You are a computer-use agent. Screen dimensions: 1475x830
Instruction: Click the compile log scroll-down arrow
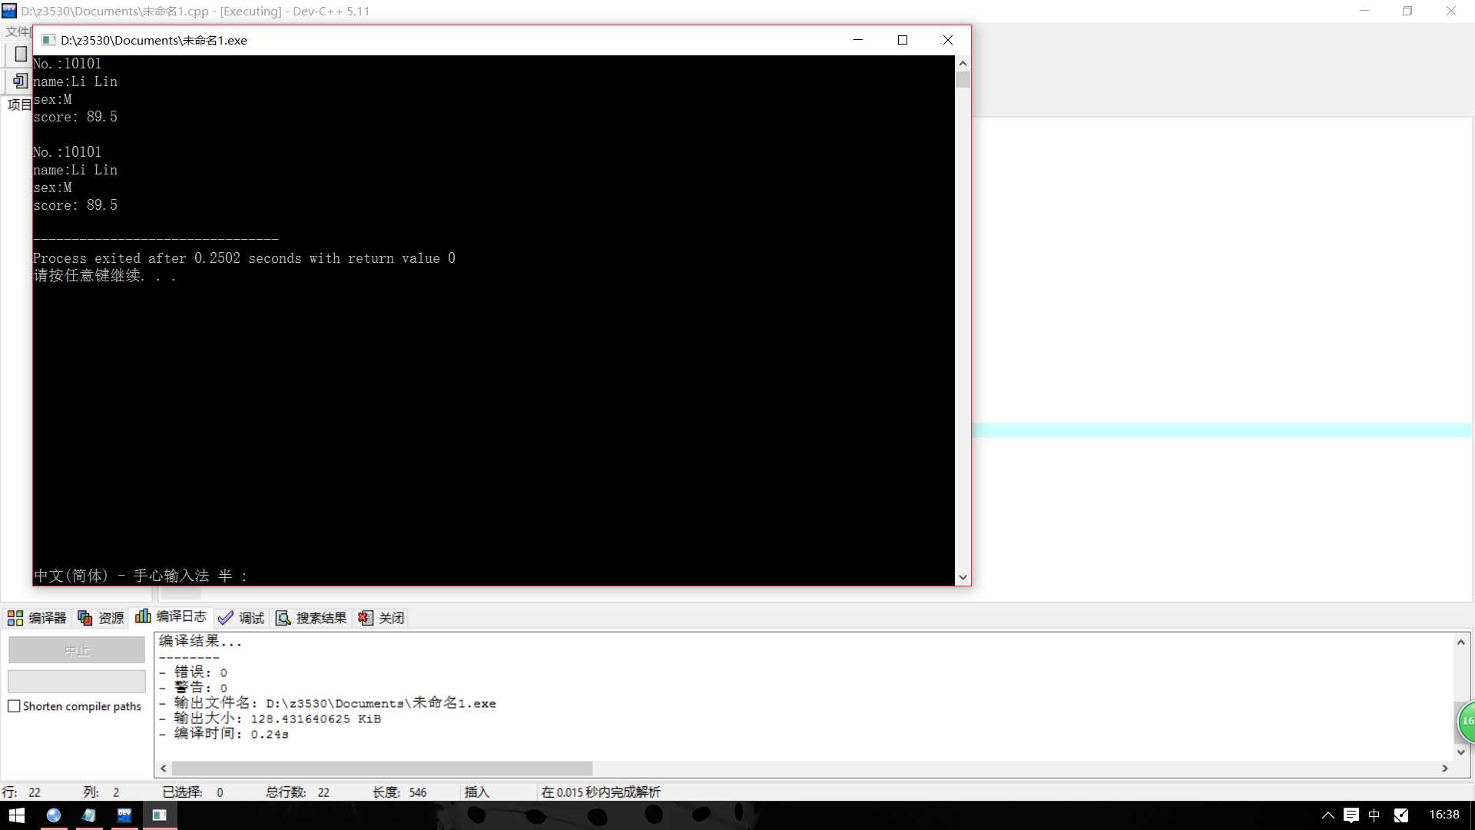pyautogui.click(x=1461, y=752)
